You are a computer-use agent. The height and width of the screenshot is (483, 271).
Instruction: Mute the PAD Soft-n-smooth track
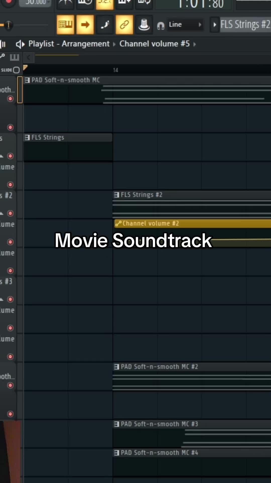pos(10,99)
